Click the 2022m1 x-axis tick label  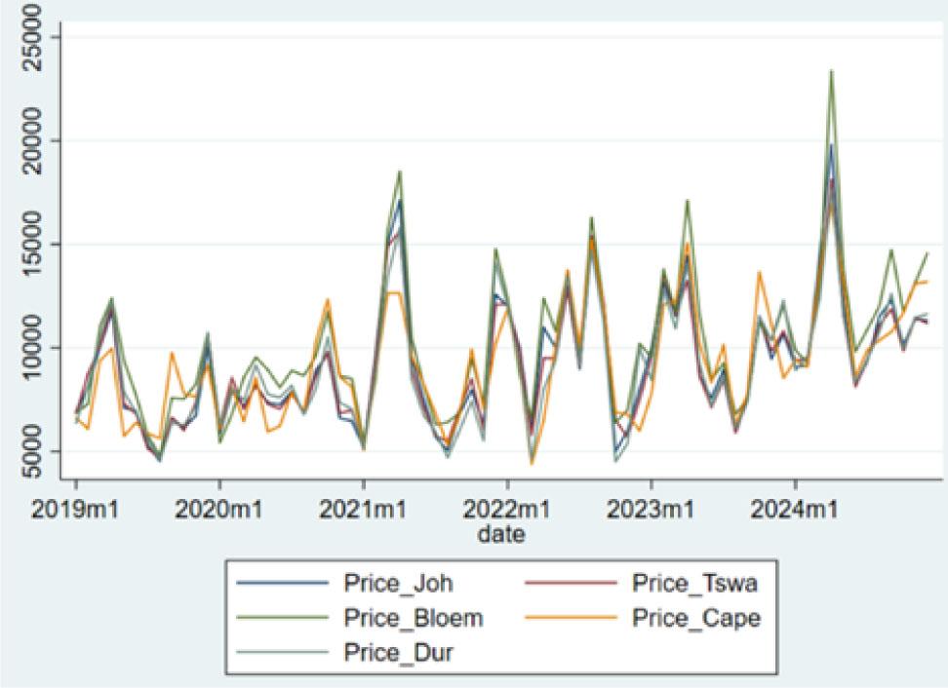click(x=507, y=510)
